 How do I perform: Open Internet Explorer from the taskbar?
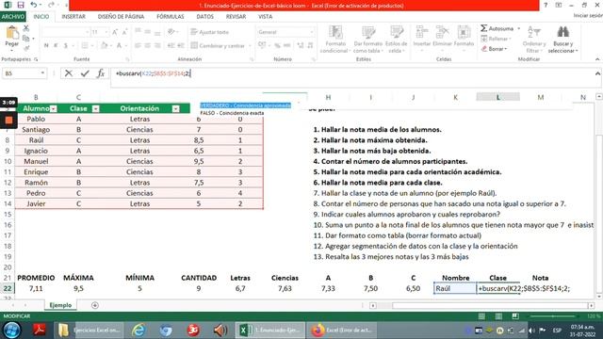click(x=139, y=331)
